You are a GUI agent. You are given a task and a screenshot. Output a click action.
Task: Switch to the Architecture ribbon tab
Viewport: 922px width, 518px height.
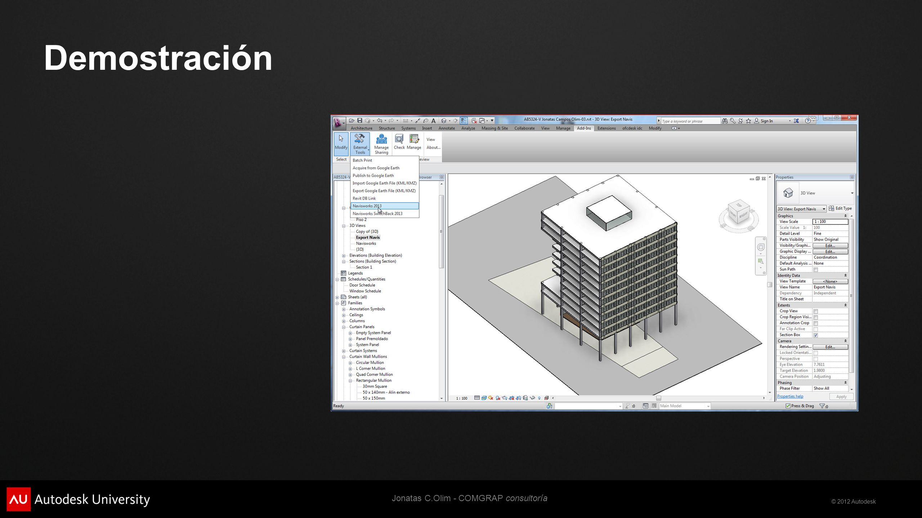[x=361, y=128]
